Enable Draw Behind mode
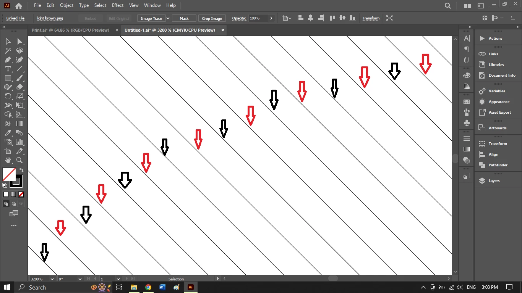 14,204
